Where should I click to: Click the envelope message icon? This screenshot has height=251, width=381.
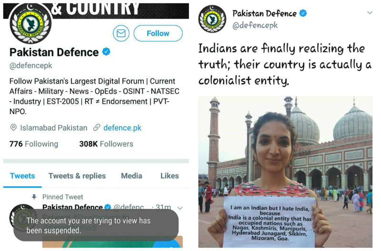pos(121,33)
